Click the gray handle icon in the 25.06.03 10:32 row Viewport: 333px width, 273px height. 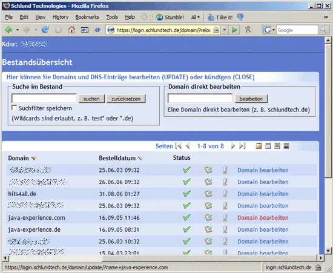point(225,241)
